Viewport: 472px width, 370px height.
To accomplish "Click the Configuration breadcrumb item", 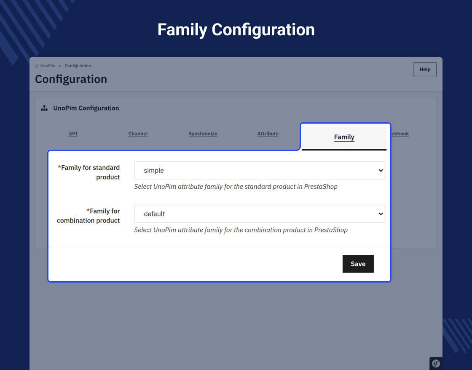I will pyautogui.click(x=78, y=66).
